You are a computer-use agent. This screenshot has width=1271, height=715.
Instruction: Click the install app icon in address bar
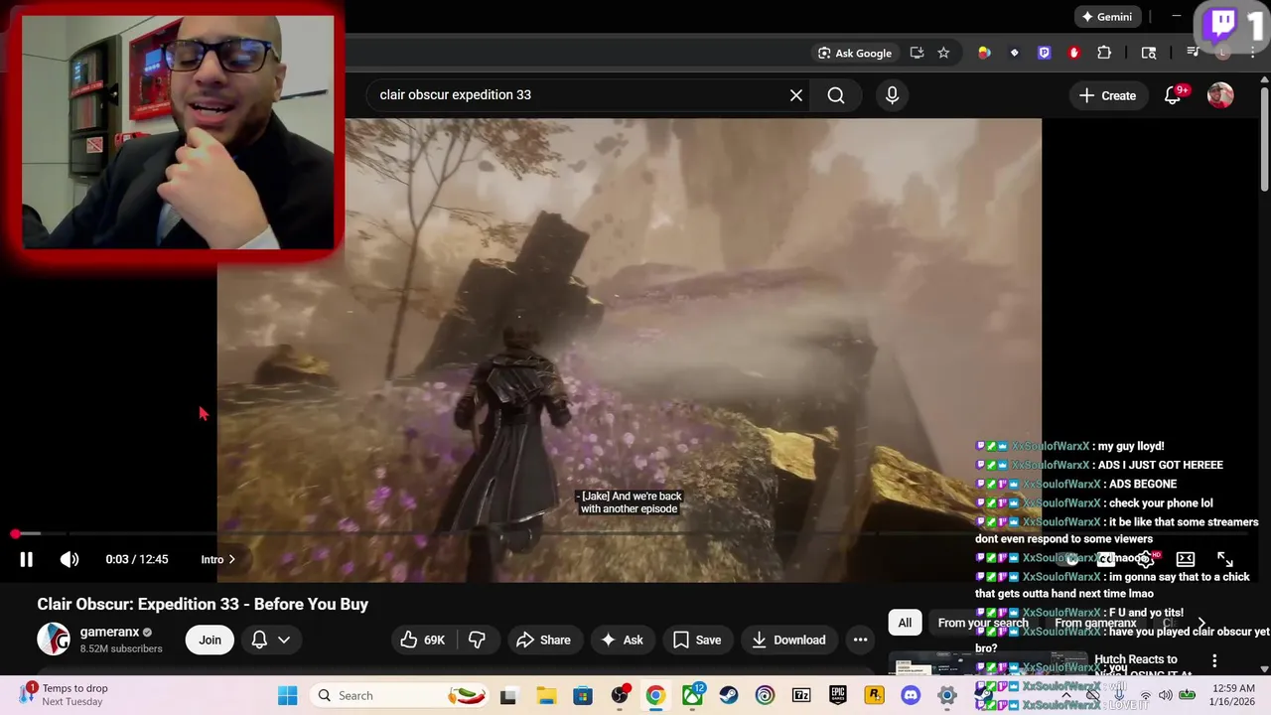pos(917,53)
